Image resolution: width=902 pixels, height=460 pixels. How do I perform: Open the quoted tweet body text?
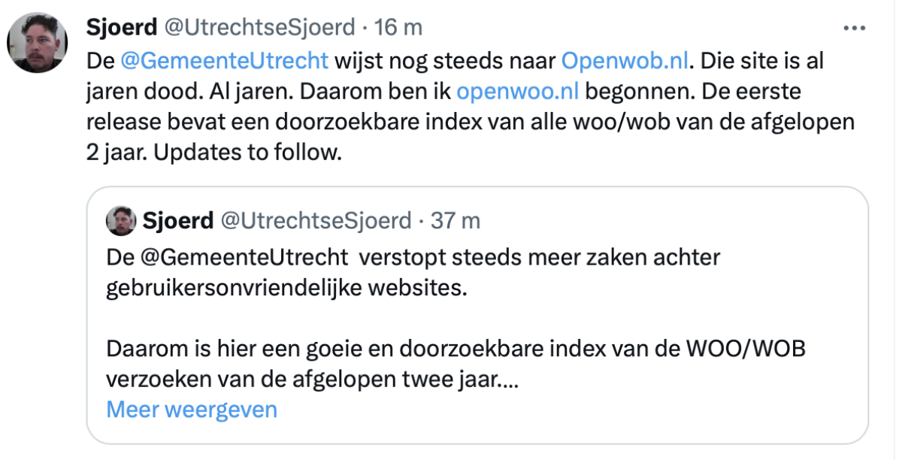coord(457,319)
